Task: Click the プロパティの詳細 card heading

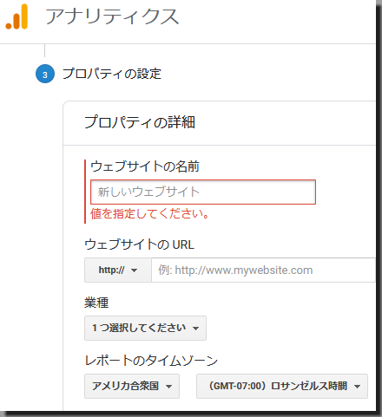Action: (x=140, y=122)
